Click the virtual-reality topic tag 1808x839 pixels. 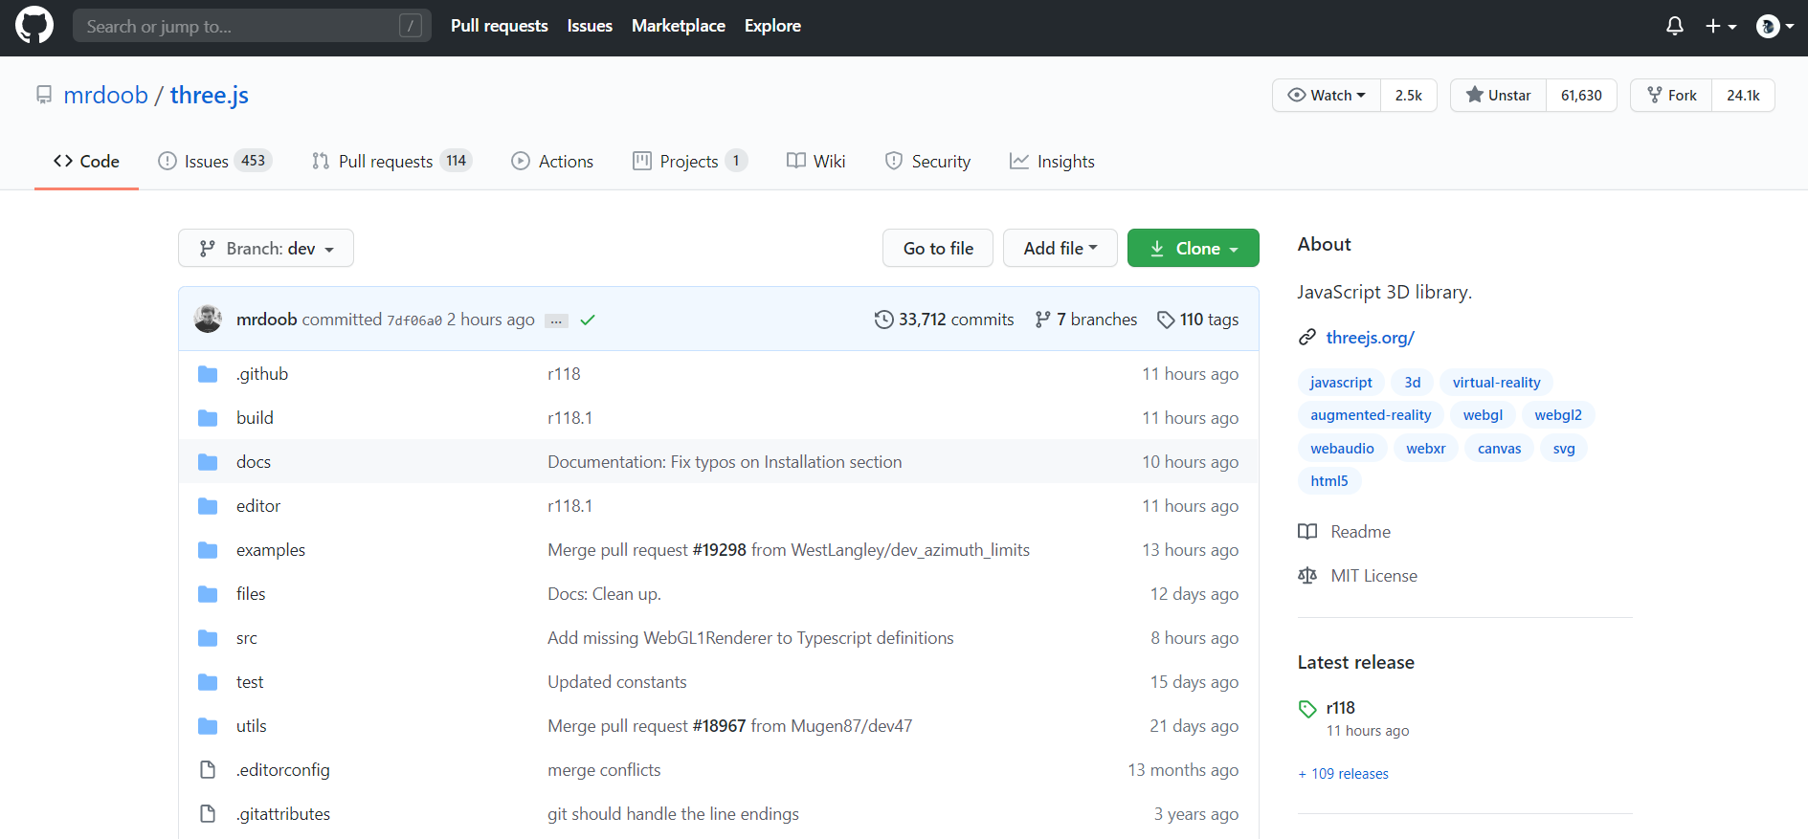coord(1496,382)
